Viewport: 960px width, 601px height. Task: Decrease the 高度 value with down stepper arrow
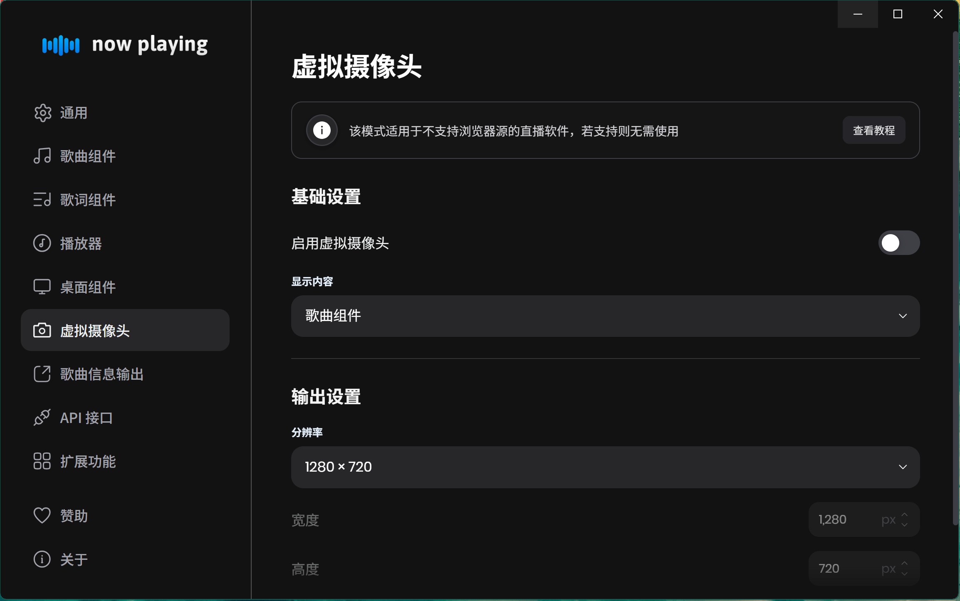(x=905, y=574)
